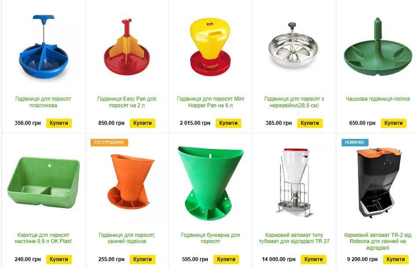Open the Коритце для поросят настінне link

pyautogui.click(x=43, y=238)
